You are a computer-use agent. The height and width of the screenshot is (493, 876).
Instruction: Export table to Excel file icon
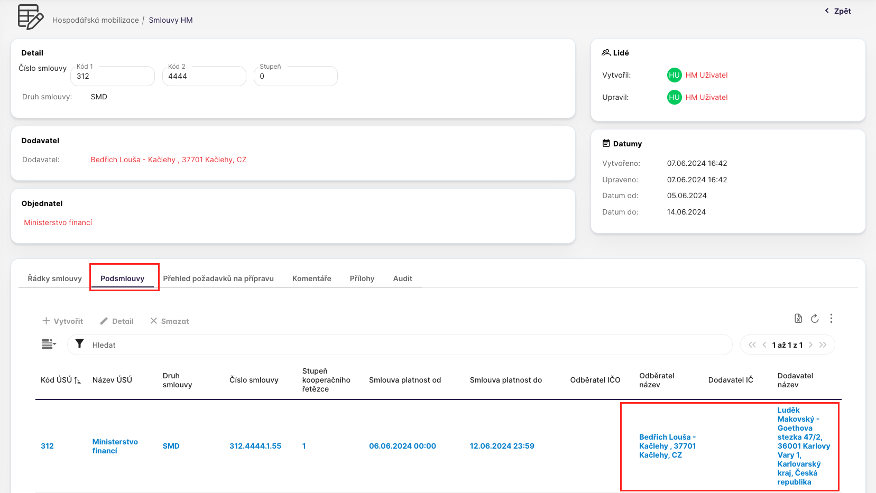point(798,319)
